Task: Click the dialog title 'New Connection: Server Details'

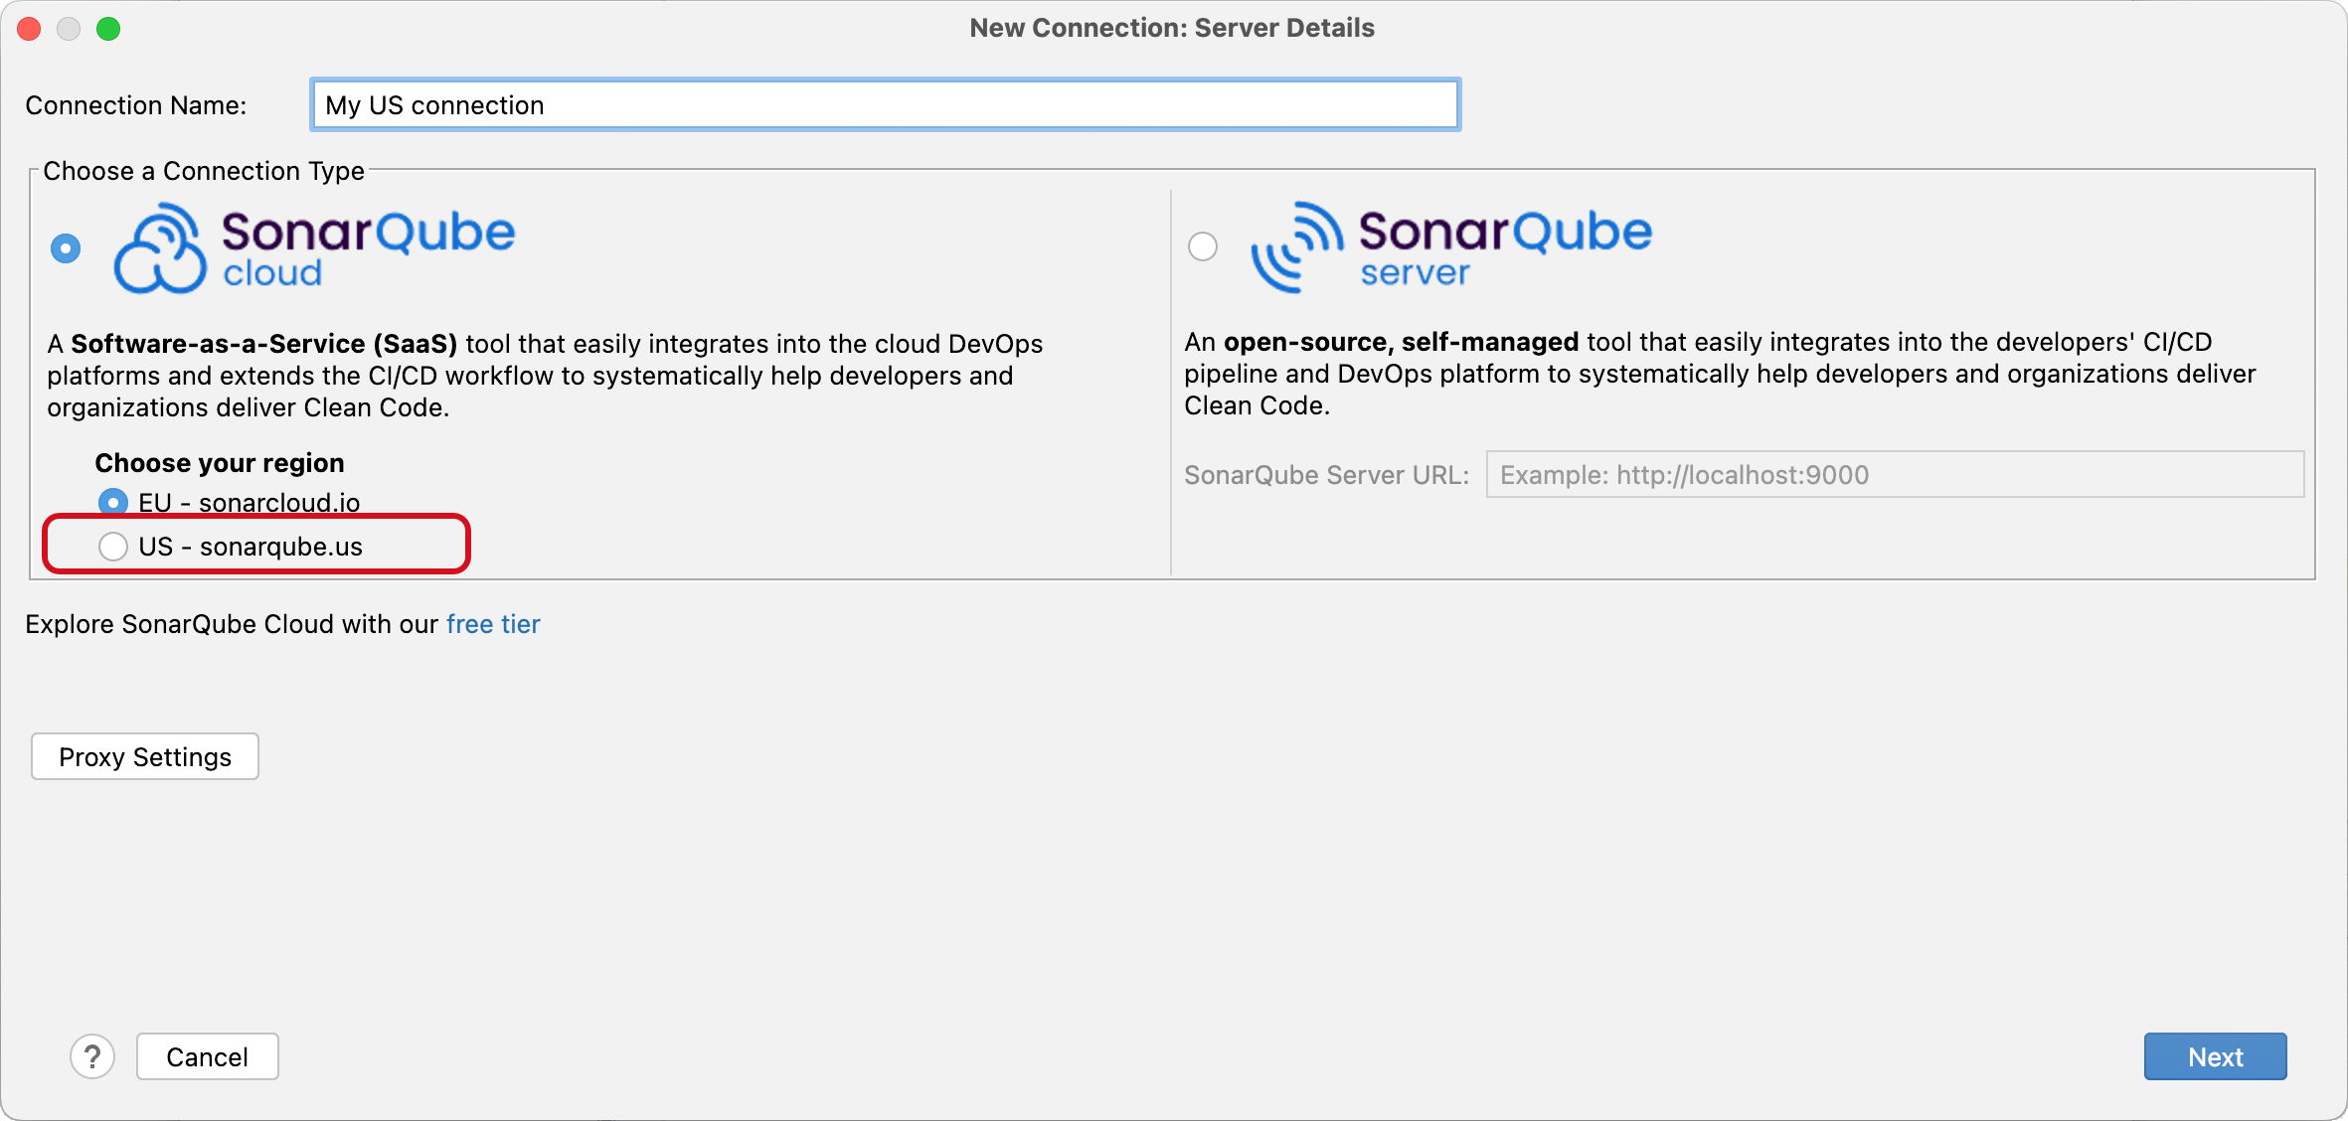Action: click(x=1172, y=28)
